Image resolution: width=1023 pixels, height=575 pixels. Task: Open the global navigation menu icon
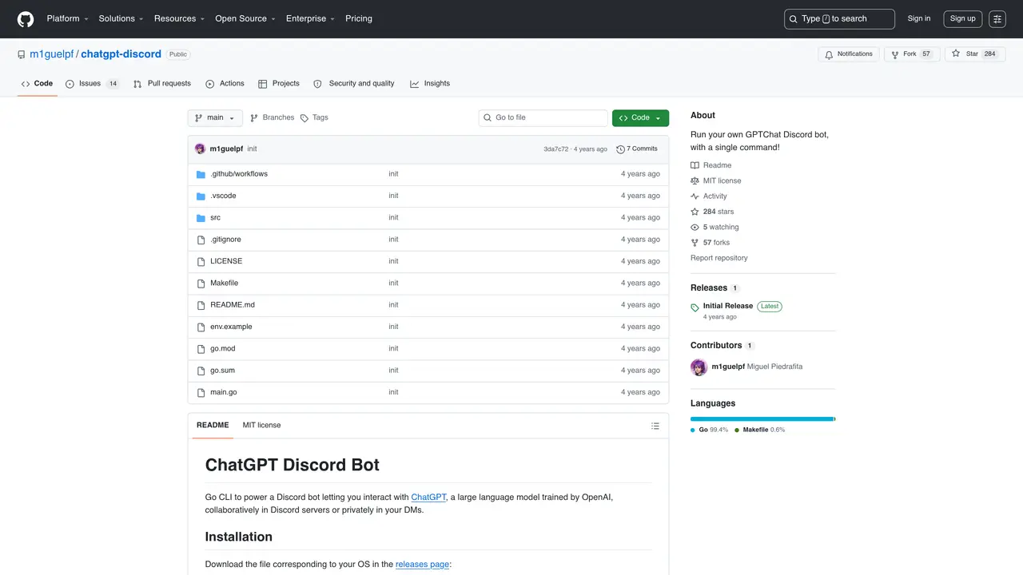[x=997, y=19]
